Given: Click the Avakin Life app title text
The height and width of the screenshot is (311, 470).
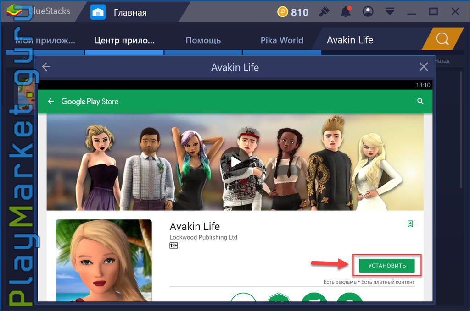Looking at the screenshot, I should coord(195,226).
